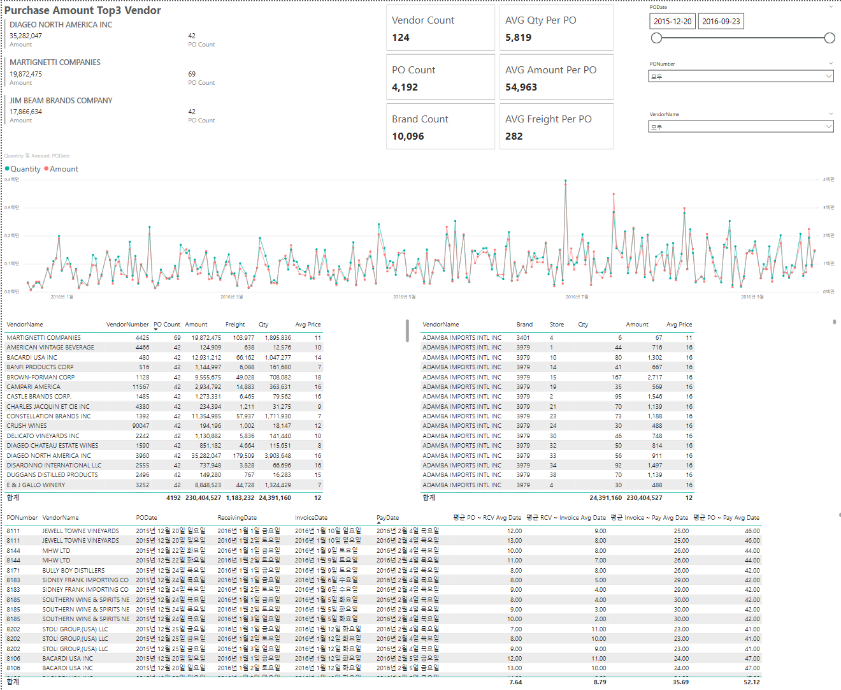Open the VendorName slicer header chevron

pos(831,114)
